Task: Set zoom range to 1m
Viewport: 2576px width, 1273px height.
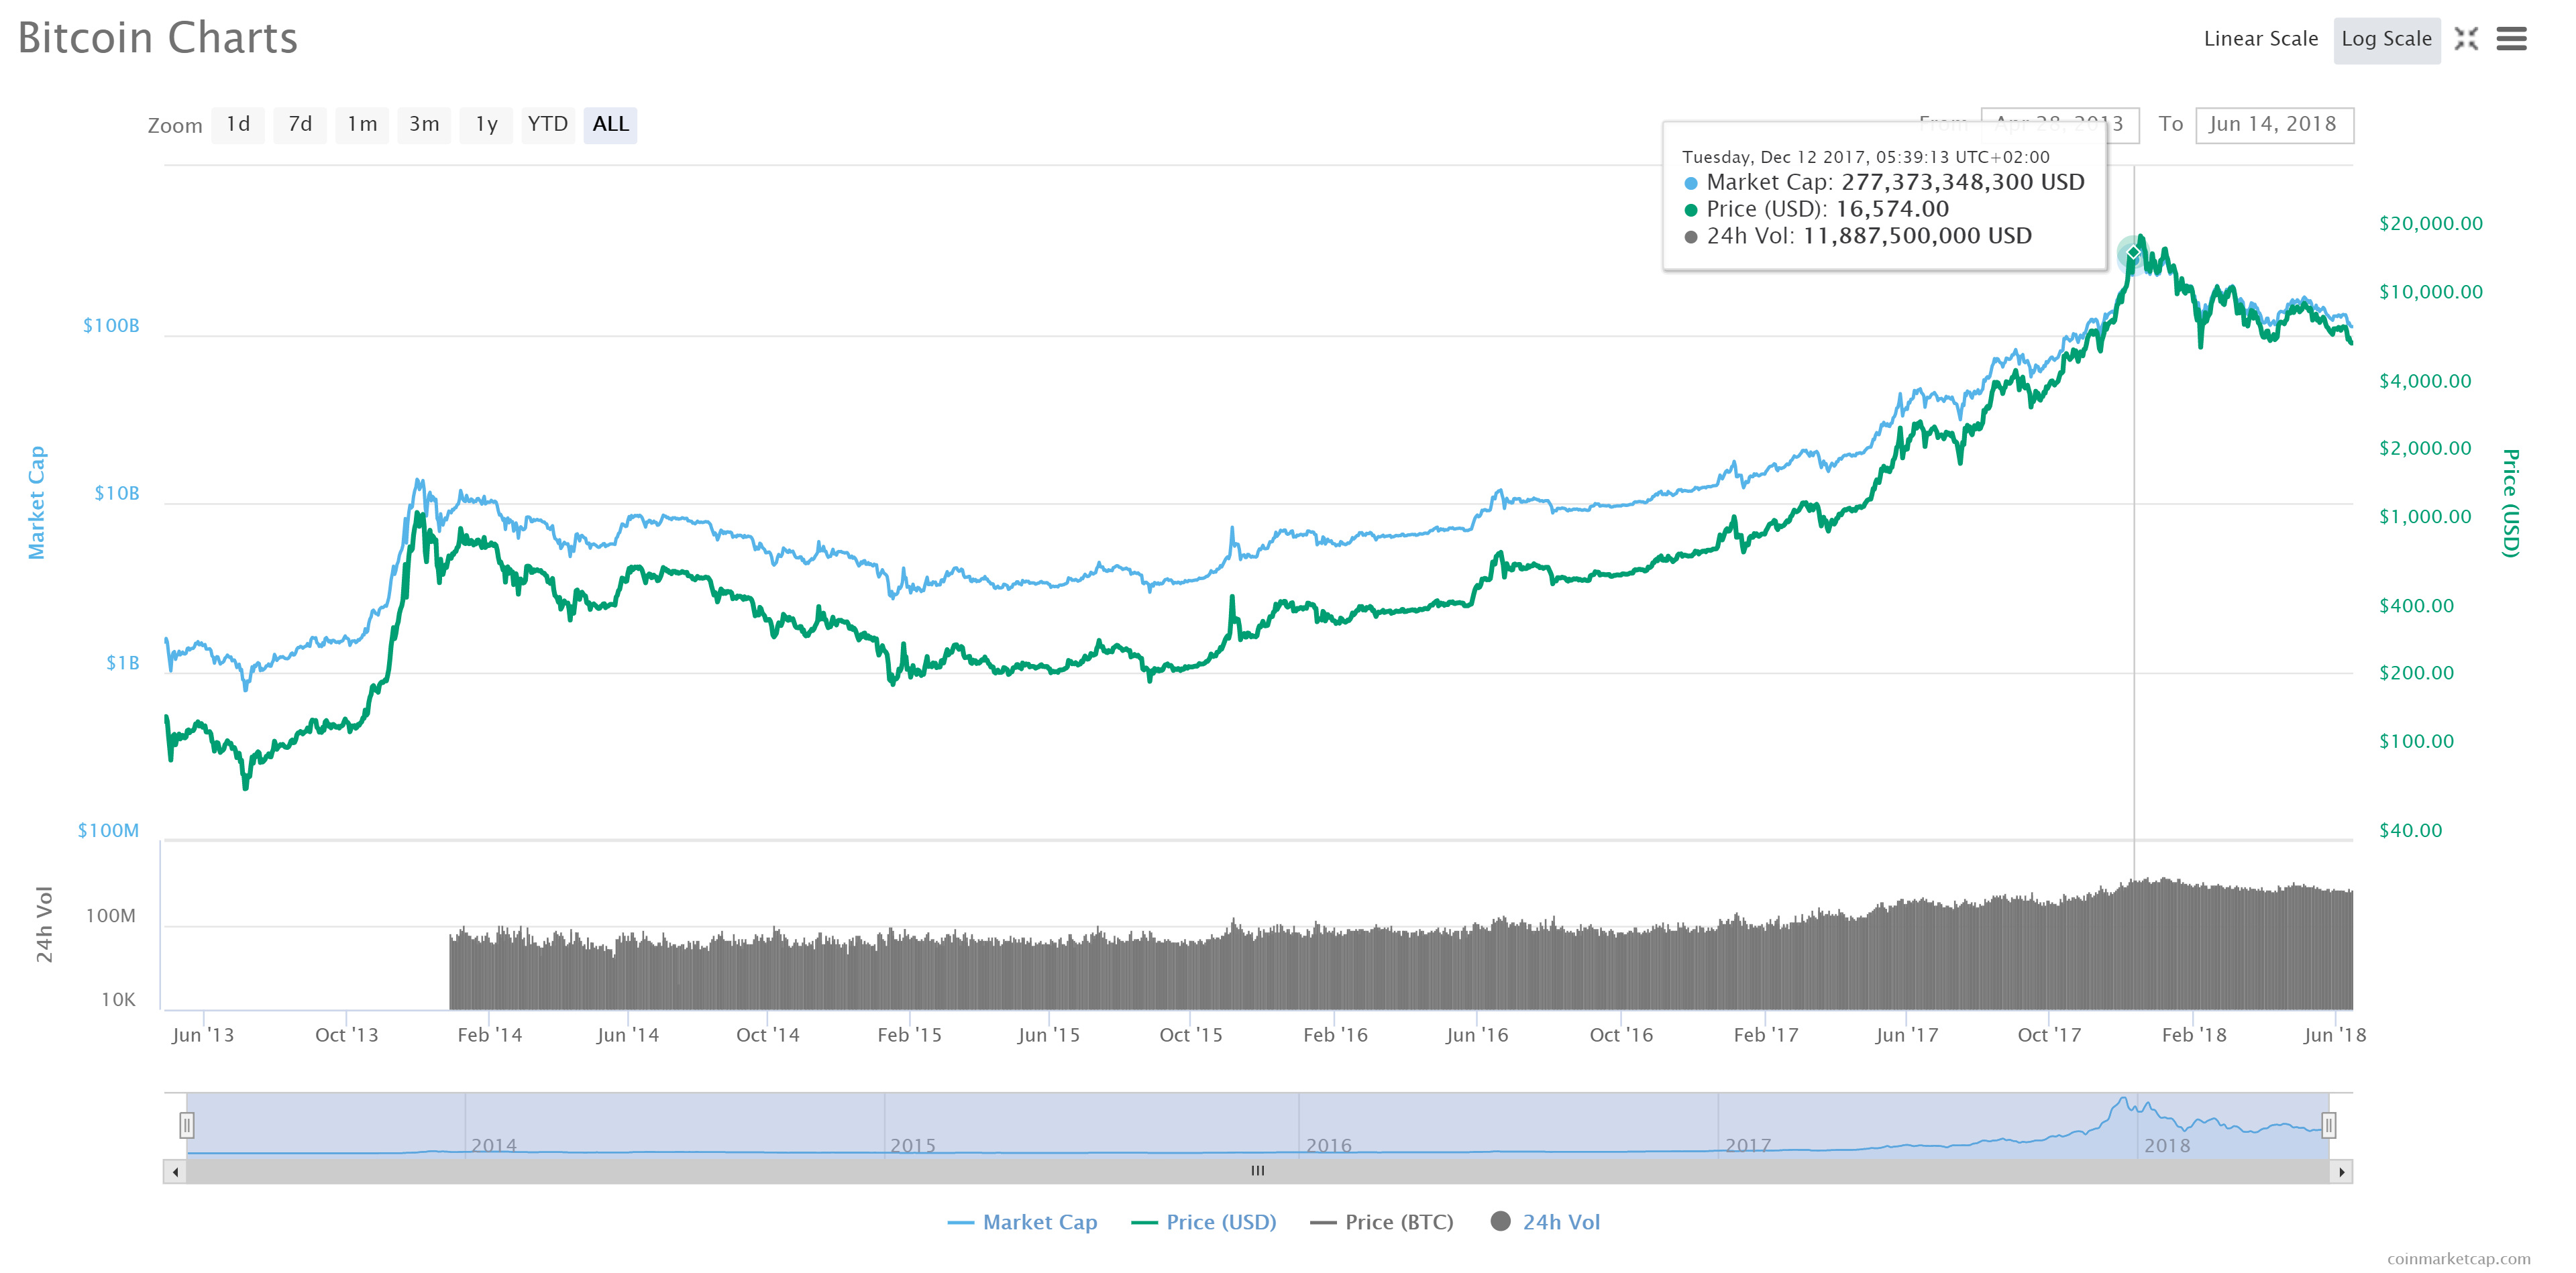Action: tap(362, 124)
